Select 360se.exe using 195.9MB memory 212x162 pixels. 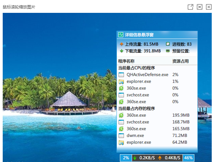157,115
